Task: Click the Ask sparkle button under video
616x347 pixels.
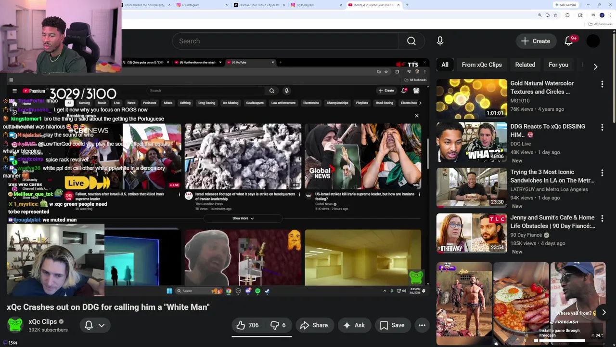Action: [354, 325]
